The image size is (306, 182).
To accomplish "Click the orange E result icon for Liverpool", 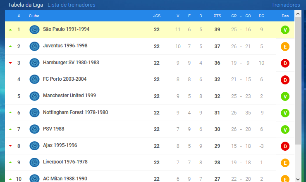I will pos(285,163).
